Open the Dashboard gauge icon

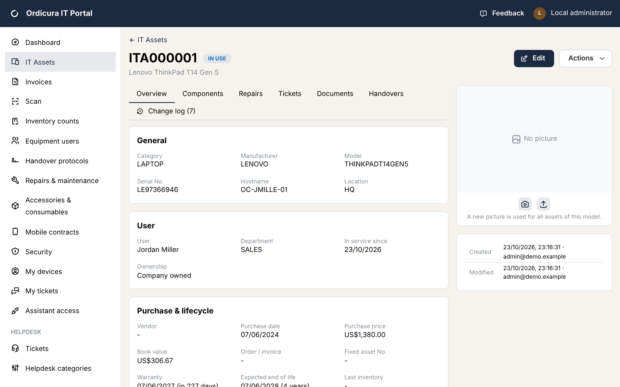click(x=15, y=42)
